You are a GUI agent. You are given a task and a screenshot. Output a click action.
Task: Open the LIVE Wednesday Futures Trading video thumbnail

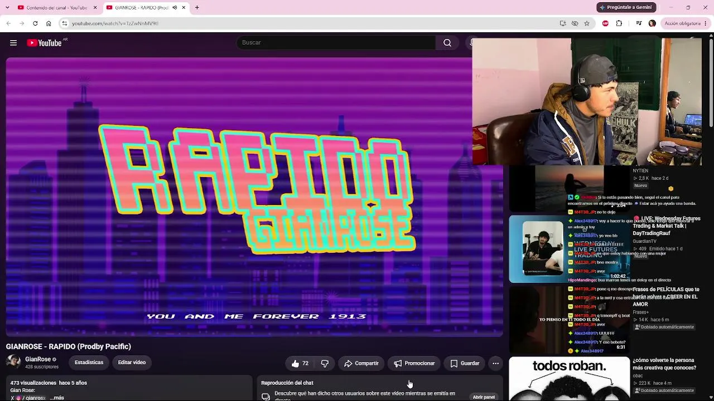coord(569,249)
